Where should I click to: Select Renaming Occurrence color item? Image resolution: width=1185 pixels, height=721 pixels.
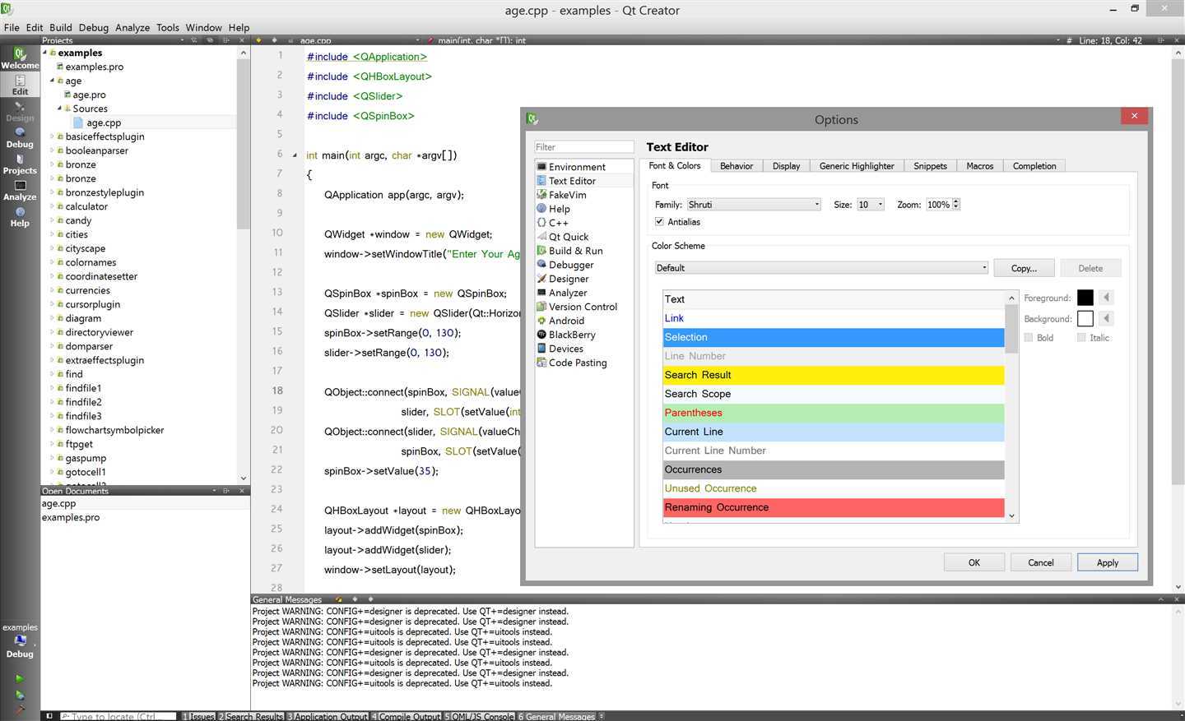[834, 507]
